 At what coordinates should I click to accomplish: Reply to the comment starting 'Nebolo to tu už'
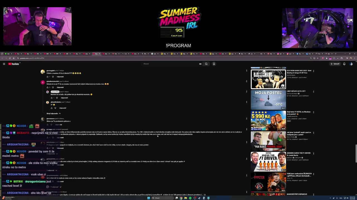(x=60, y=87)
